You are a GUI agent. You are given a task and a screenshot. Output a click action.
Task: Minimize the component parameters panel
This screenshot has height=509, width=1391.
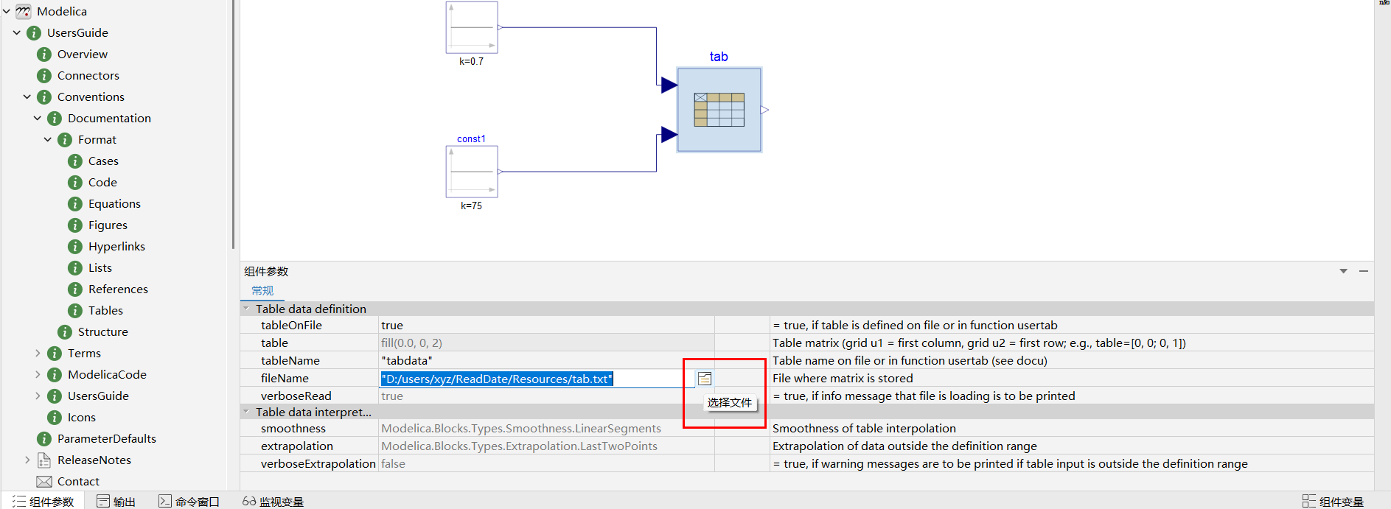(x=1364, y=272)
